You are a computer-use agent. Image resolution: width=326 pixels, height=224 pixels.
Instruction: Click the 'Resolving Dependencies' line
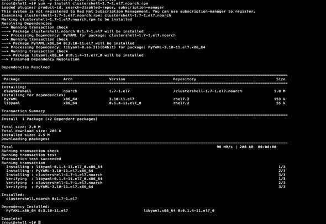click(x=27, y=24)
